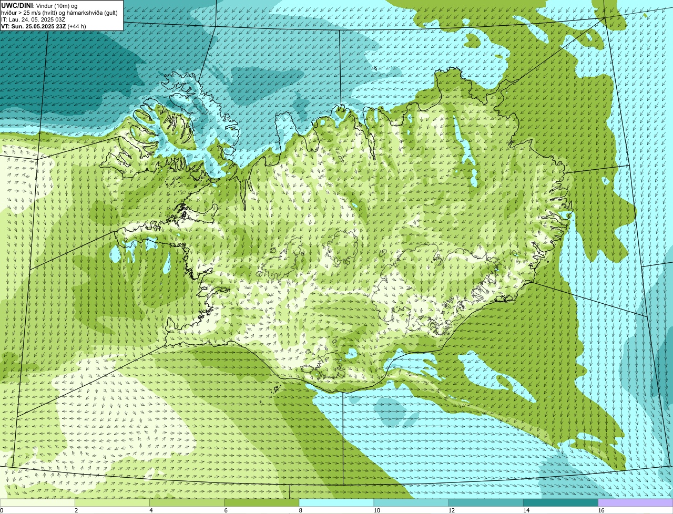Click the 2–4 m/s light green legend swatch
Image resolution: width=673 pixels, height=514 pixels.
[112, 502]
